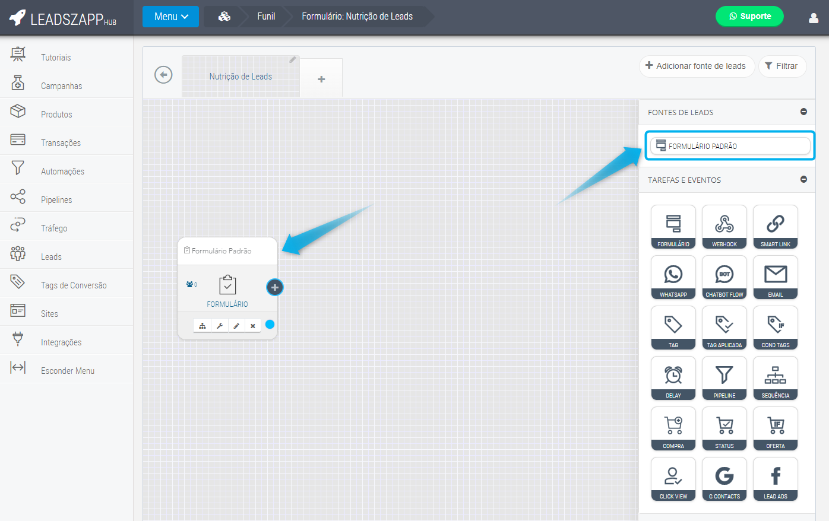Select the Webhook task block
Image resolution: width=829 pixels, height=521 pixels.
point(724,227)
